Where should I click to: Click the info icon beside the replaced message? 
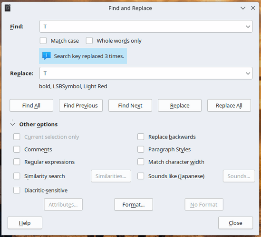[x=47, y=56]
